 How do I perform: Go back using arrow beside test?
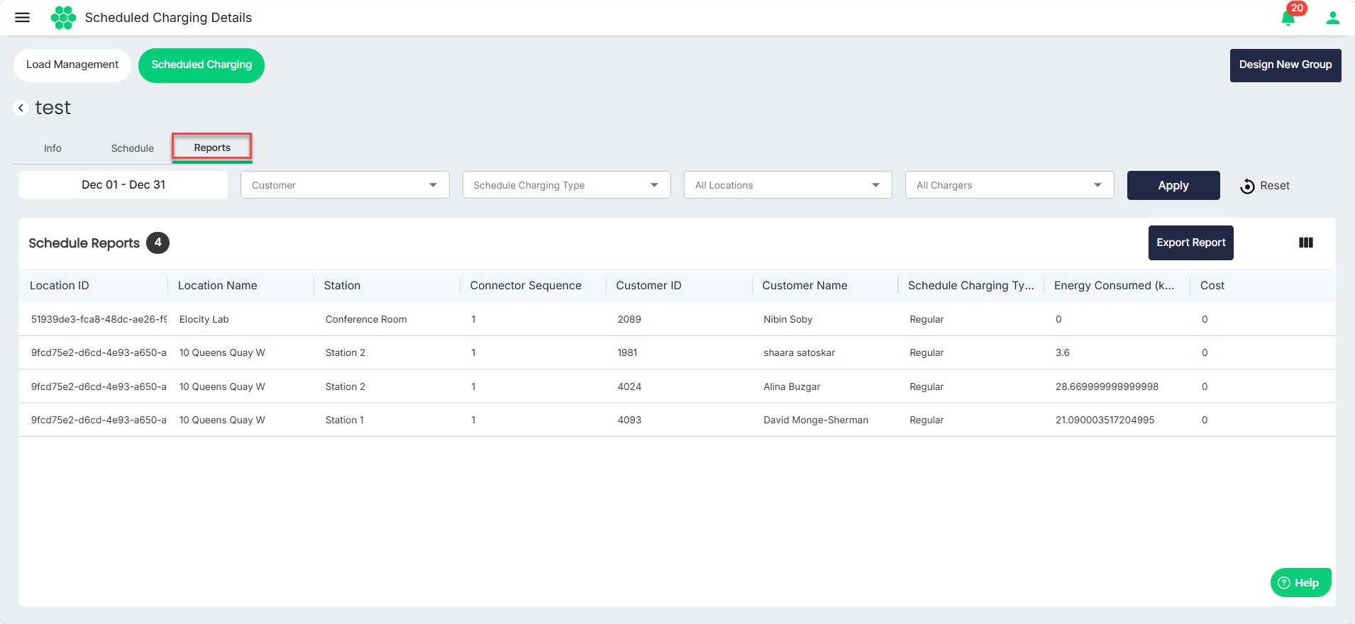pyautogui.click(x=21, y=108)
